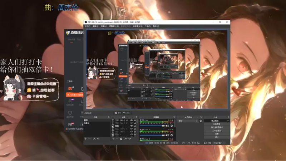Click the OBS logo icon in the title bar

click(86, 22)
